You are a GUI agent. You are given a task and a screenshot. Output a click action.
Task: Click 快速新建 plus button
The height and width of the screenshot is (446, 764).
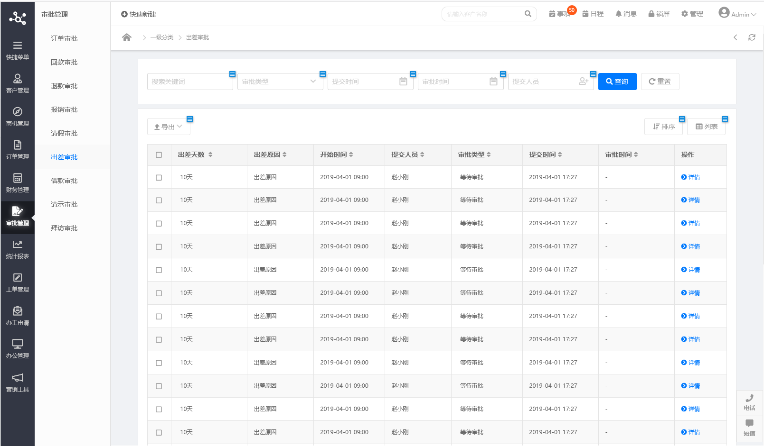pos(139,14)
